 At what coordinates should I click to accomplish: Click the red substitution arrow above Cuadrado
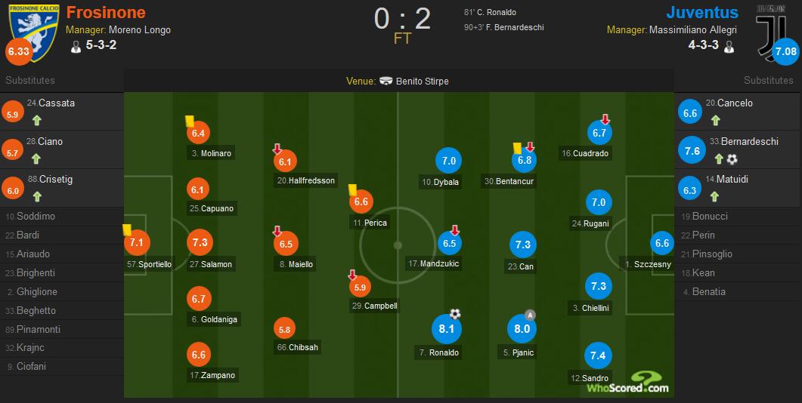pos(605,119)
